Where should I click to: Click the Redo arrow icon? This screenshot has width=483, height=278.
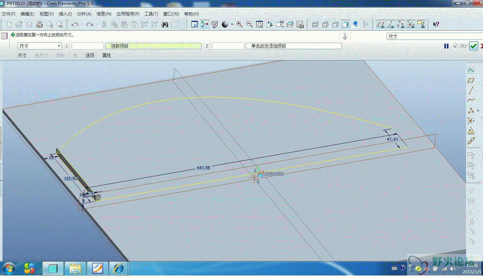89,24
